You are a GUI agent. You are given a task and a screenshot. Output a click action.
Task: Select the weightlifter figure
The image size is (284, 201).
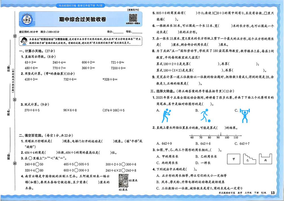tap(244, 115)
